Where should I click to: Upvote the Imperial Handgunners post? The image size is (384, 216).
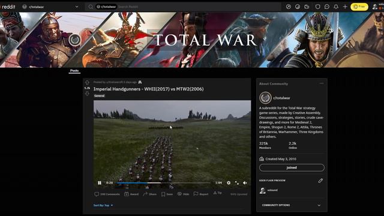(x=87, y=83)
